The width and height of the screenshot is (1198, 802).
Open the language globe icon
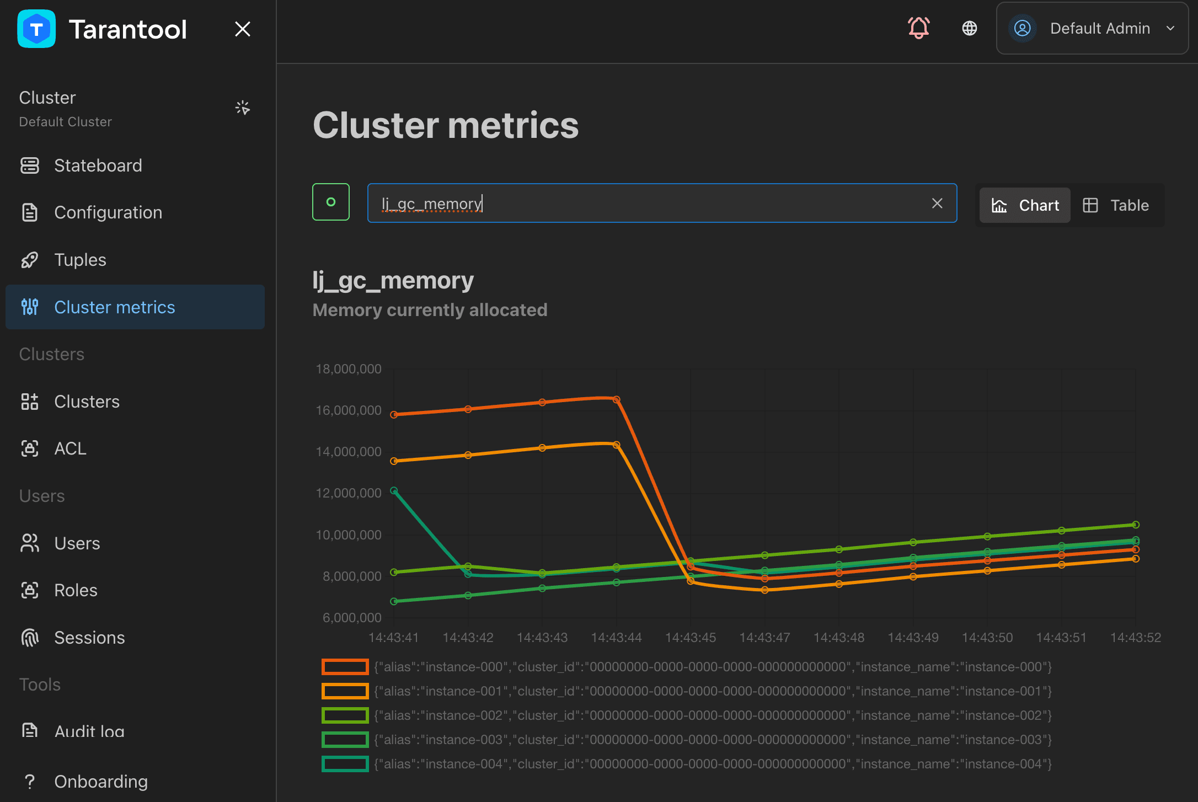(970, 28)
